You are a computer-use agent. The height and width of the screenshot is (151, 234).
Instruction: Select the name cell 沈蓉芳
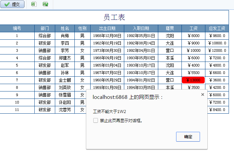pyautogui.click(x=65, y=110)
